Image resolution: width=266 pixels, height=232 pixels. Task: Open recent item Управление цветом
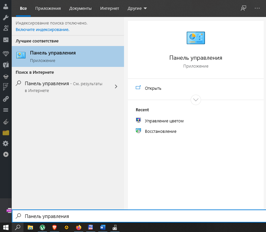click(164, 121)
